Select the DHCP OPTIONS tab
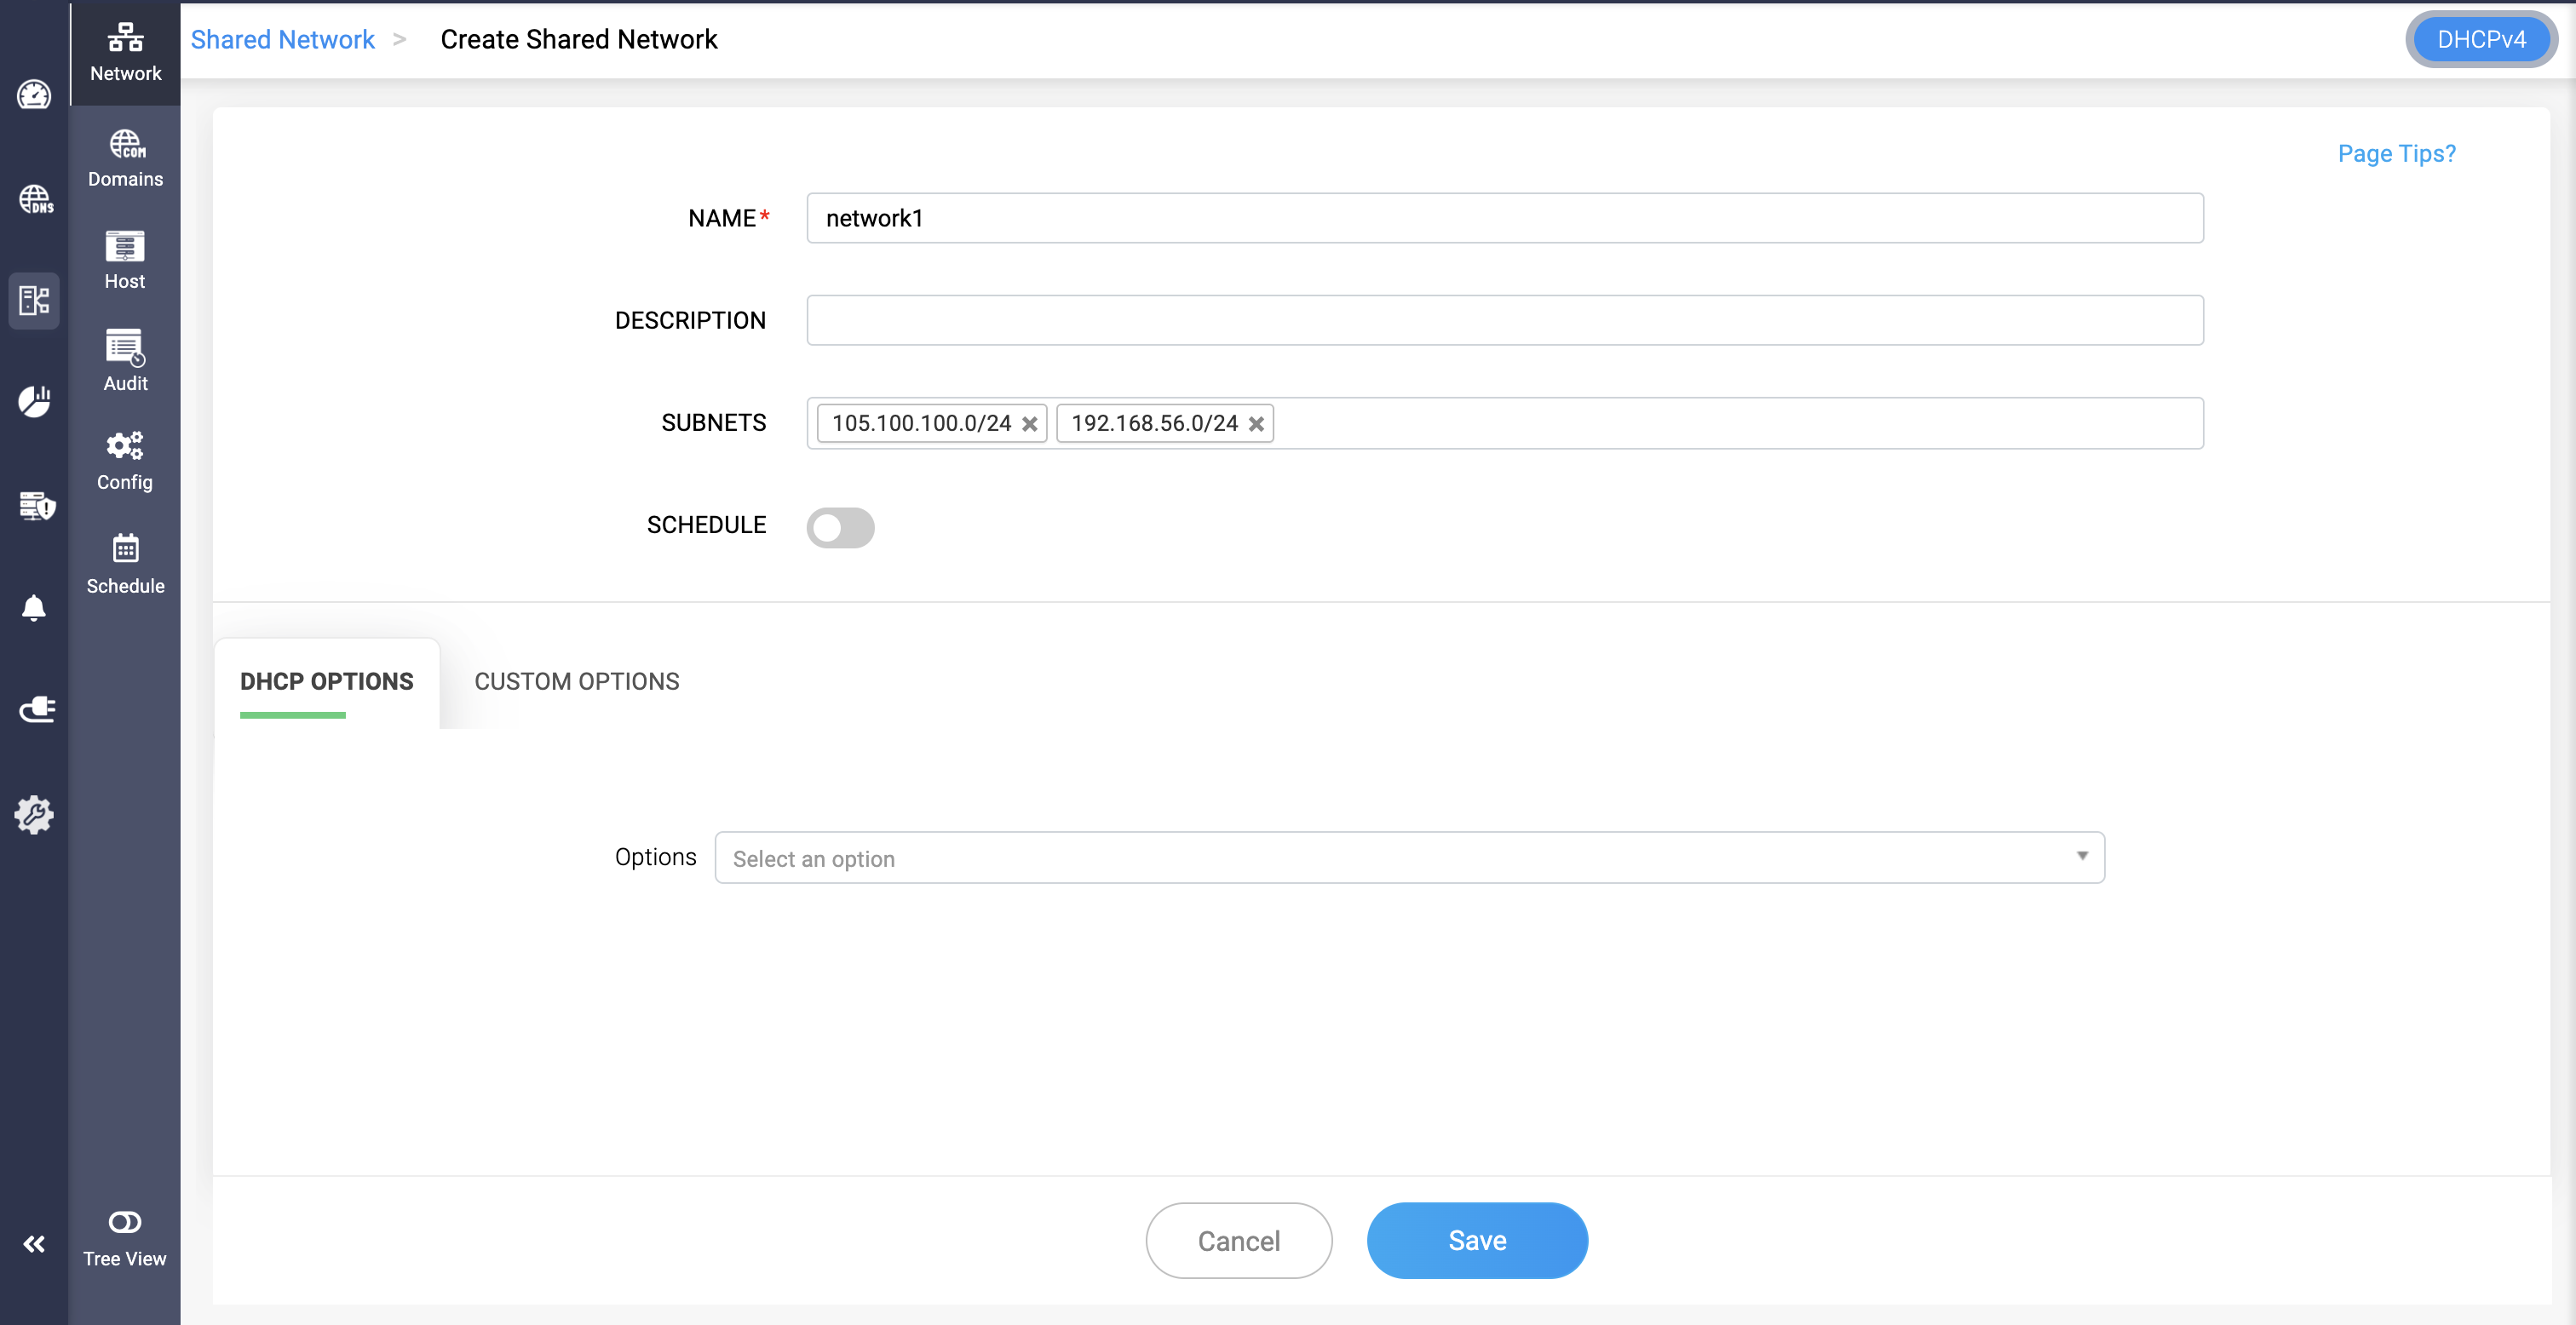The image size is (2576, 1325). pyautogui.click(x=326, y=681)
